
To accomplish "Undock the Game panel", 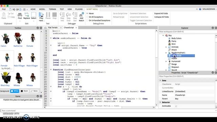I will pyautogui.click(x=38, y=96).
